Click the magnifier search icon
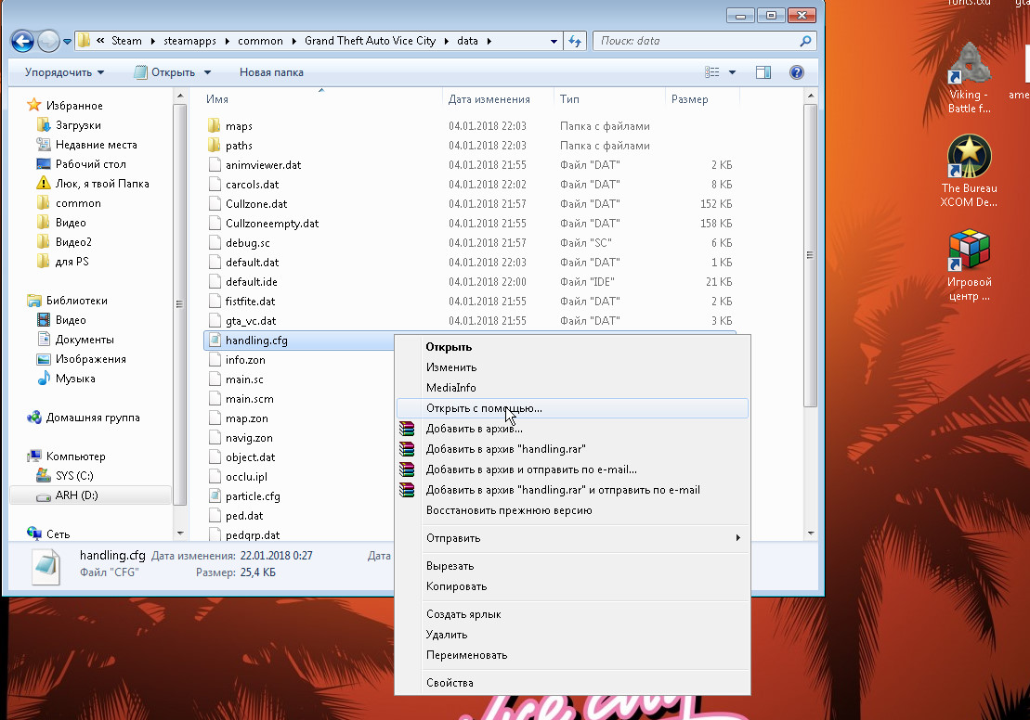This screenshot has width=1030, height=720. point(805,41)
